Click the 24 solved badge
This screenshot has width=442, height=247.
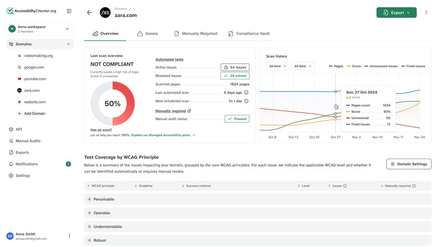235,76
